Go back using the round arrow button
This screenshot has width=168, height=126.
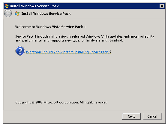point(8,13)
